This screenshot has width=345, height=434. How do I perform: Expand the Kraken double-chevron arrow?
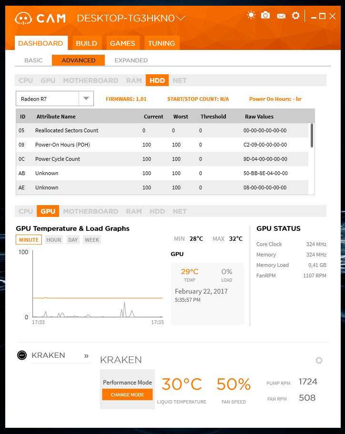pyautogui.click(x=86, y=355)
